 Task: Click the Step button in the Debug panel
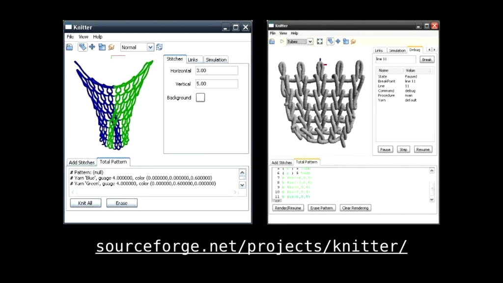(403, 149)
